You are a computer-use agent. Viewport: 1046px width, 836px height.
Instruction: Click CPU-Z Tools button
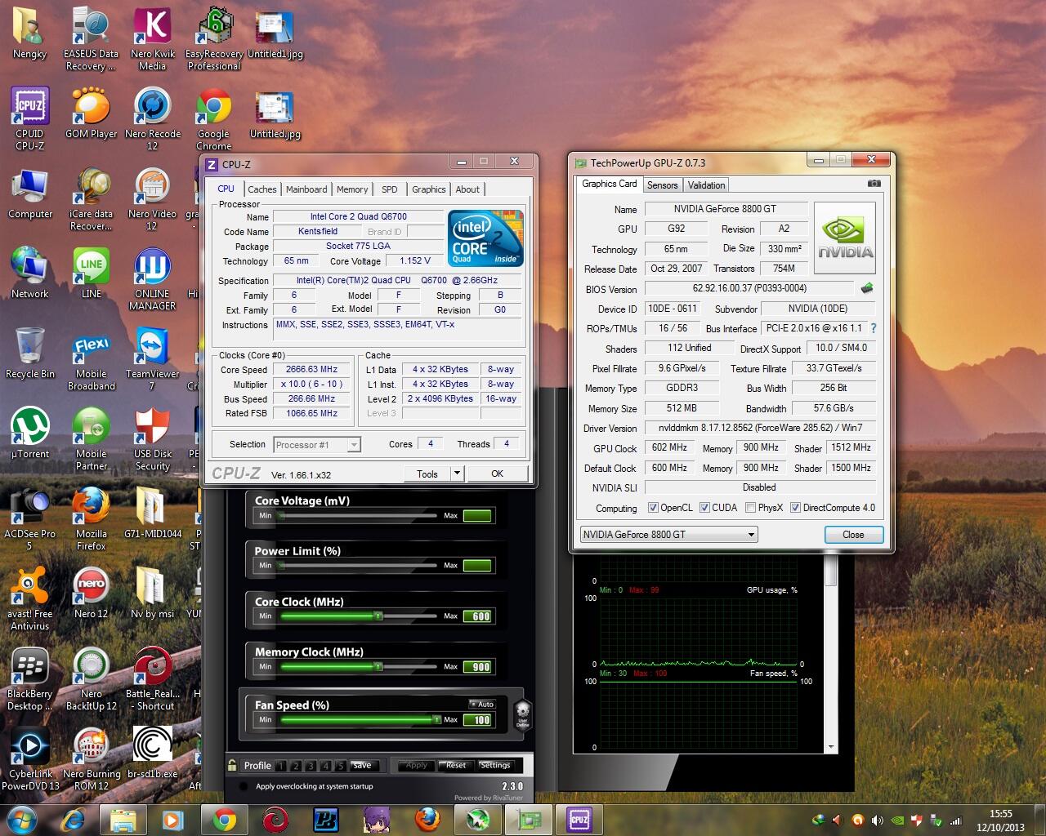(x=427, y=474)
